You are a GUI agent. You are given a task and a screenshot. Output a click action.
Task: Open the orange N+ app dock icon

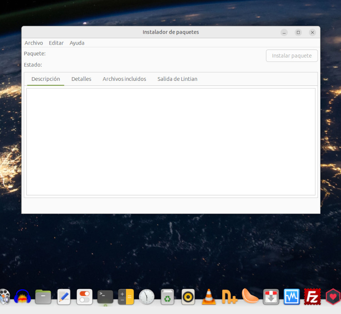[230, 297]
